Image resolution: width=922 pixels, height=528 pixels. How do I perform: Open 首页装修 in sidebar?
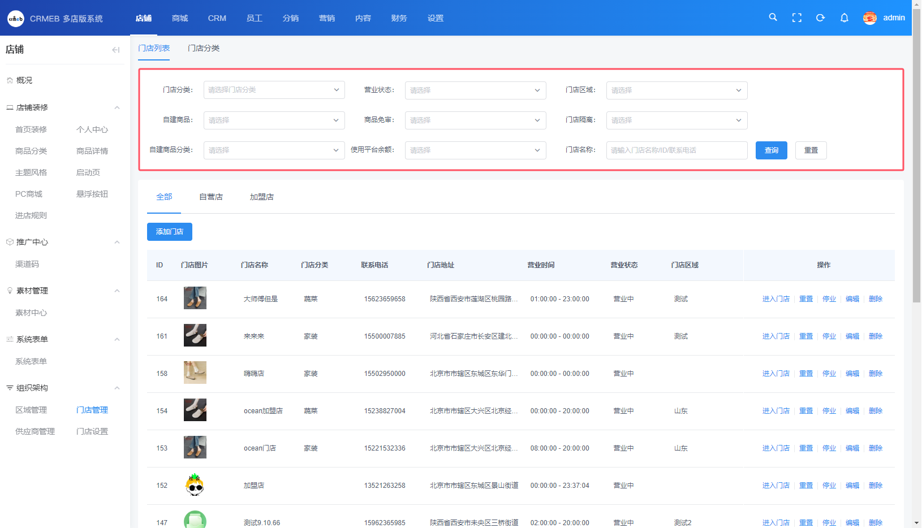[31, 129]
